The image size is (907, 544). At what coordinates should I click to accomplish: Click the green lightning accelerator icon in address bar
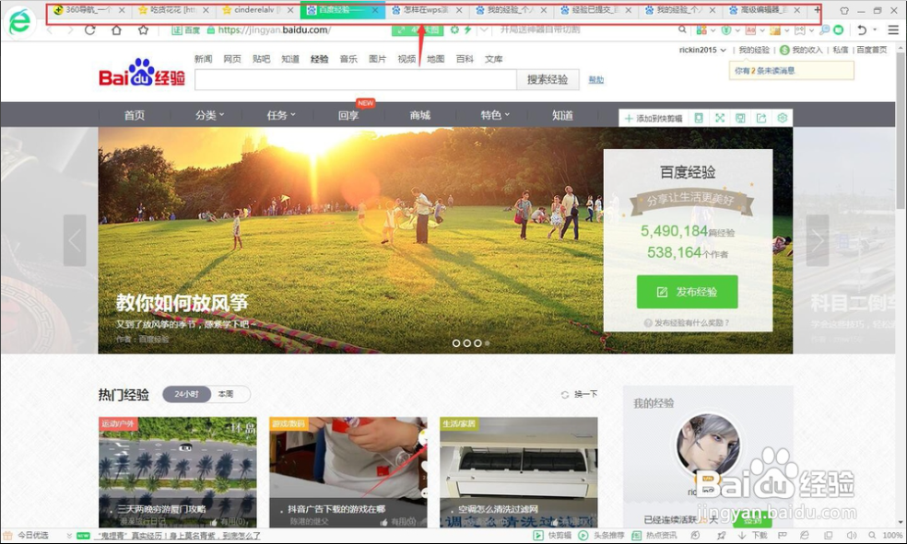pyautogui.click(x=467, y=29)
